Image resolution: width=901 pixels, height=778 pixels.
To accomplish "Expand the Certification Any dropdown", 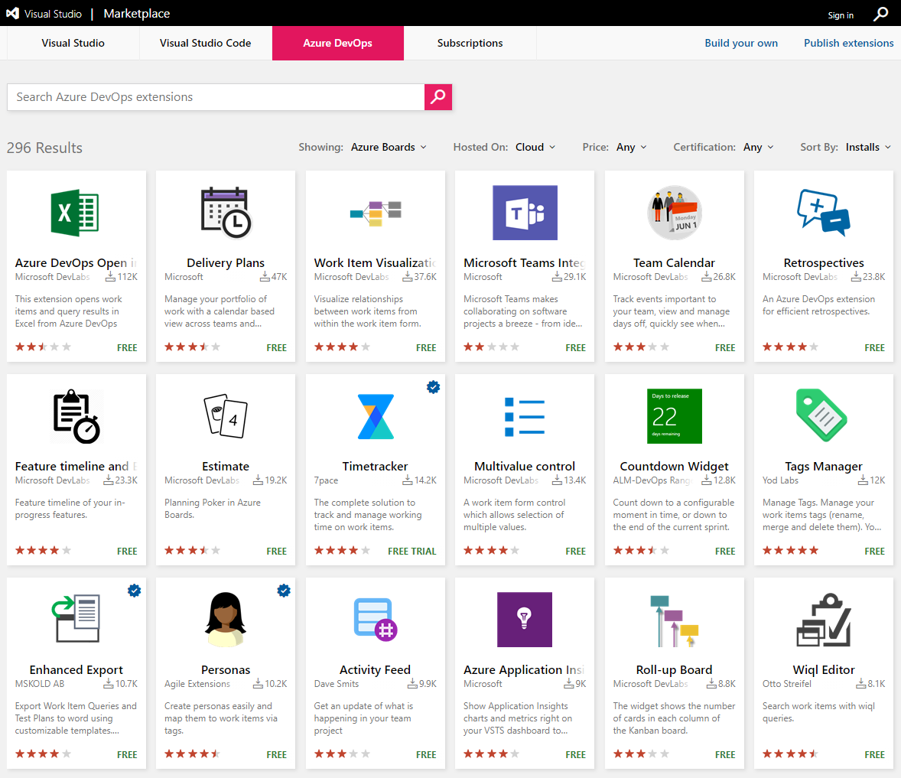I will click(759, 147).
